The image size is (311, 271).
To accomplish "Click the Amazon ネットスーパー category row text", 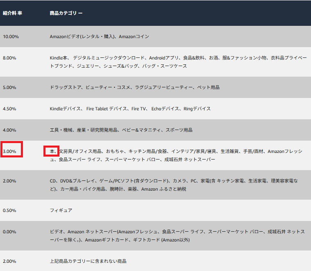I will point(177,236).
